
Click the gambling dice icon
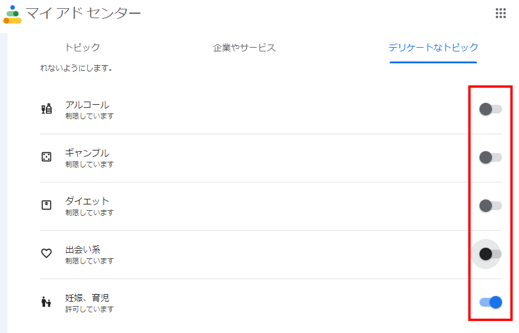click(x=46, y=157)
